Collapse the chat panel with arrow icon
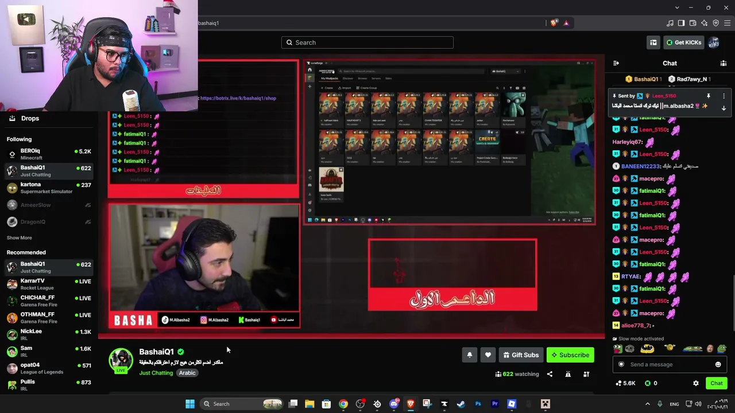735x413 pixels. (x=616, y=63)
